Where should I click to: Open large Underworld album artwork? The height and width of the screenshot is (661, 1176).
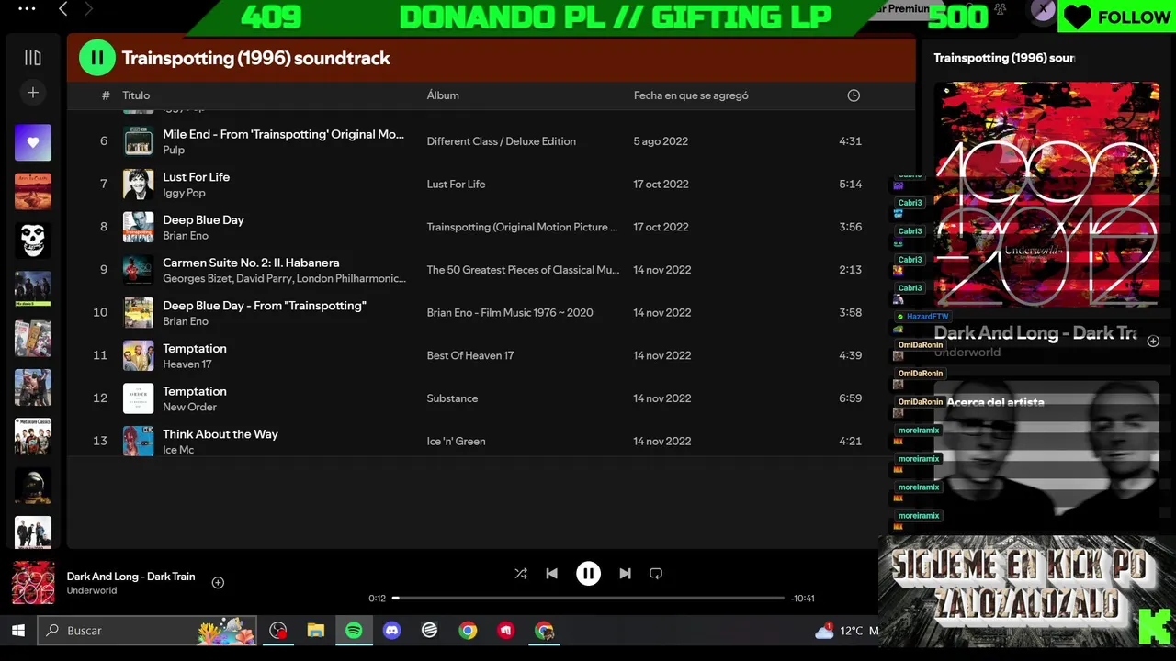tap(1046, 195)
